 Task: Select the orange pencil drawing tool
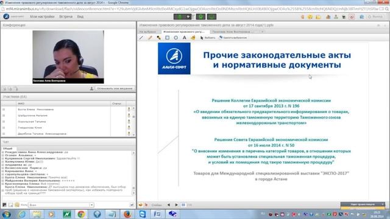click(x=150, y=38)
